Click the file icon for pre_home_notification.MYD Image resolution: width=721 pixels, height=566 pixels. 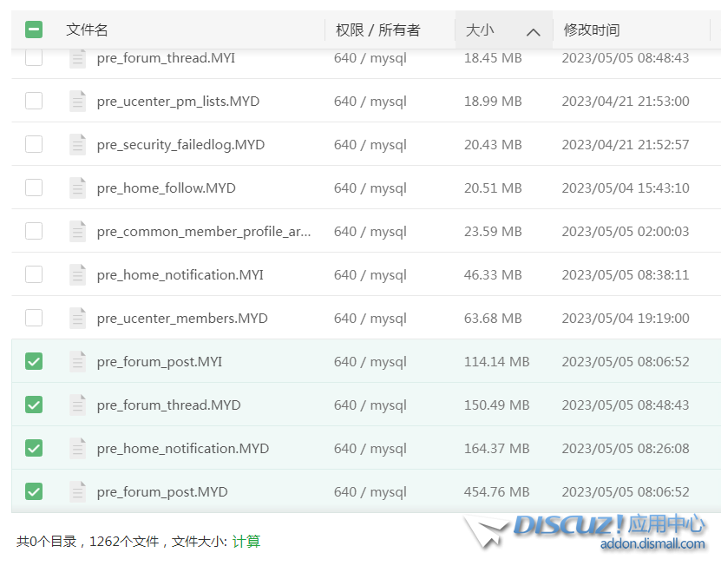[77, 448]
